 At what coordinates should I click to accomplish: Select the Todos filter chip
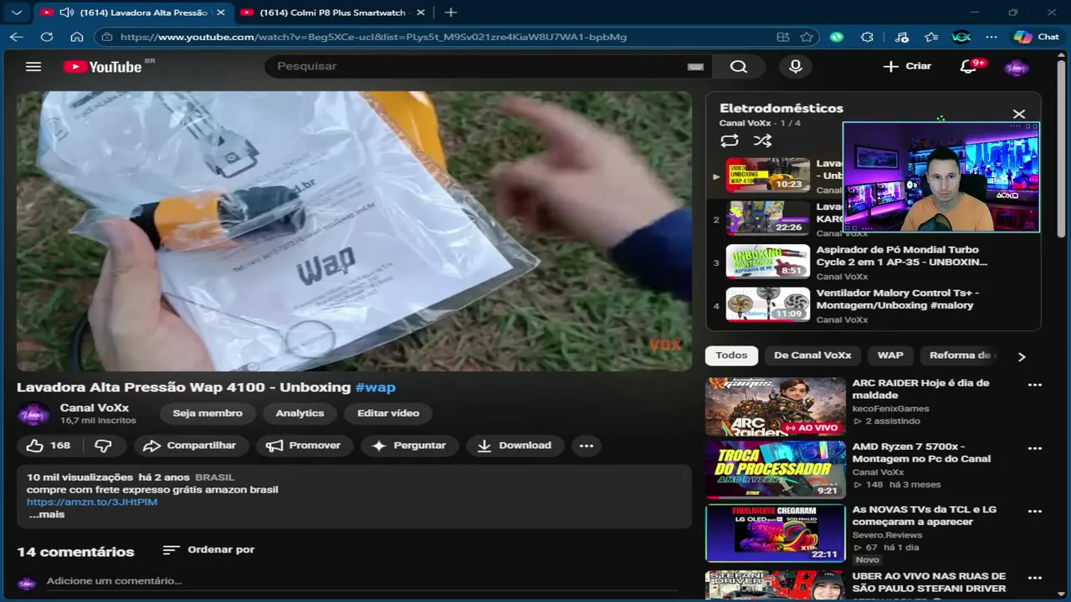pyautogui.click(x=731, y=355)
